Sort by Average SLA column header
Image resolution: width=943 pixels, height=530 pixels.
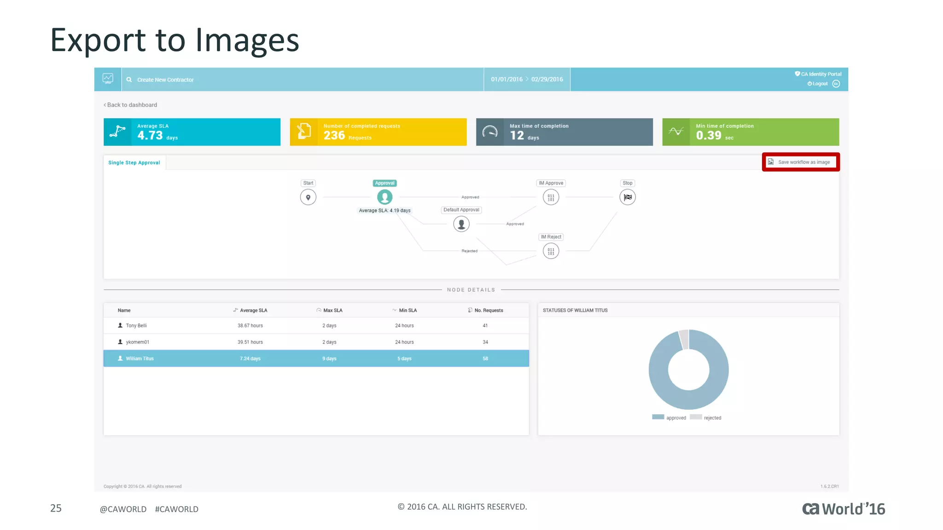[x=253, y=311]
